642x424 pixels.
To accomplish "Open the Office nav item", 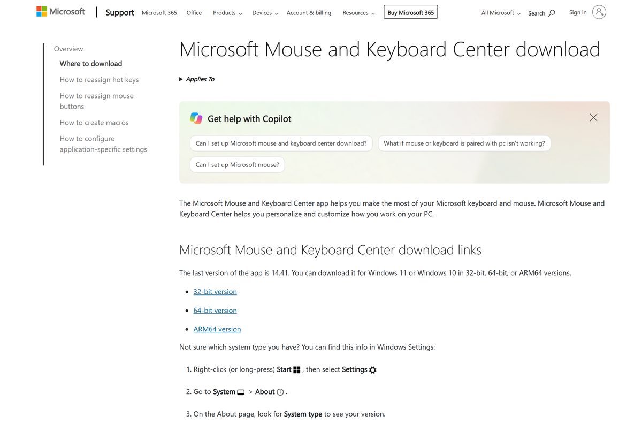I will coord(194,13).
